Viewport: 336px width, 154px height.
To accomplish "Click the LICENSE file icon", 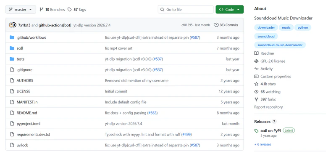I will click(12, 91).
